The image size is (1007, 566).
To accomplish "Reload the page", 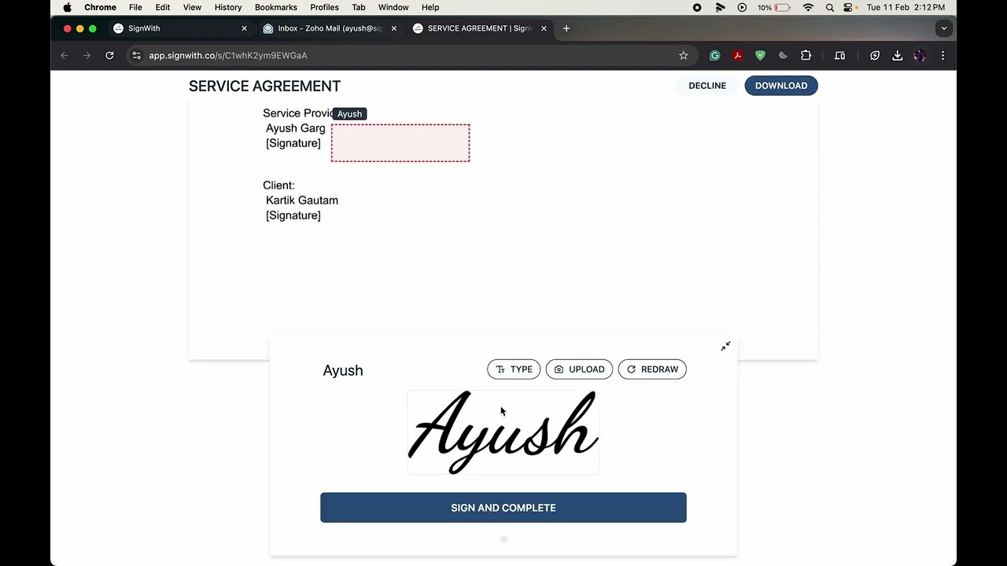I will pyautogui.click(x=109, y=55).
